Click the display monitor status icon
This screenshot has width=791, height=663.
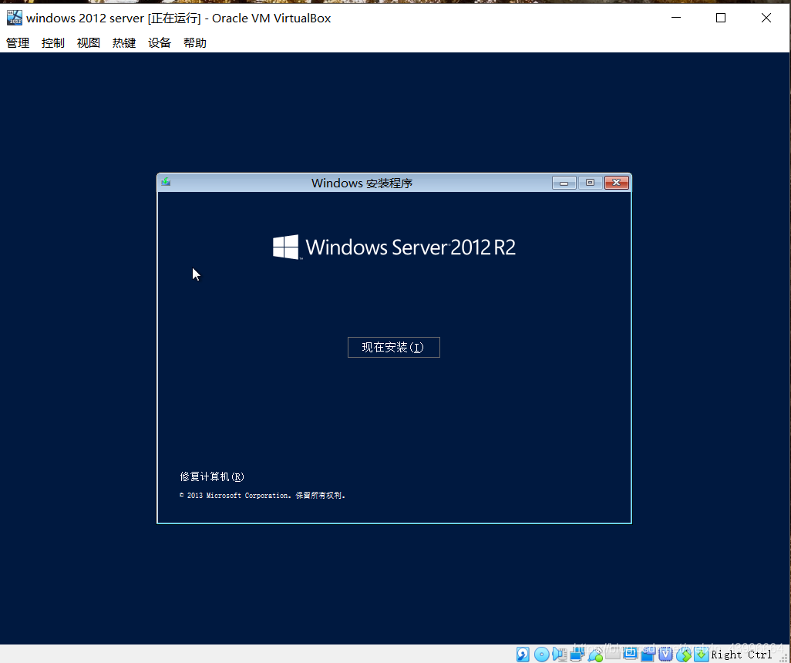[631, 654]
